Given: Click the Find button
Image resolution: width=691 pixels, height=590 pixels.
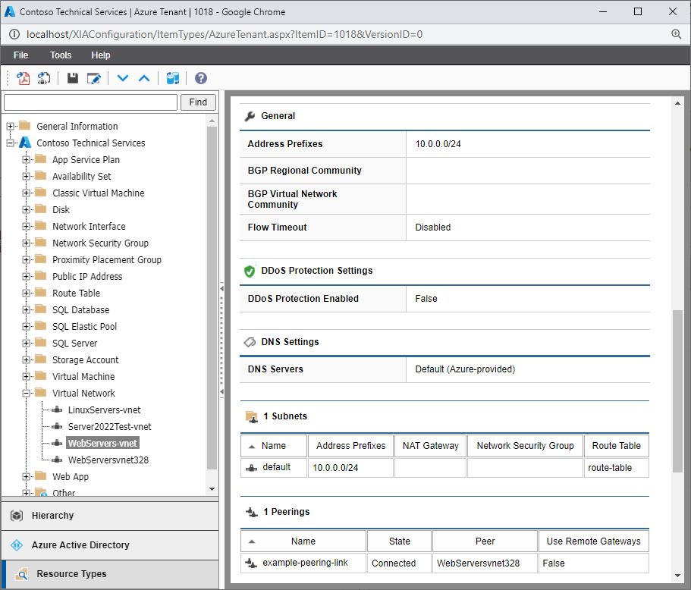Looking at the screenshot, I should pyautogui.click(x=198, y=102).
